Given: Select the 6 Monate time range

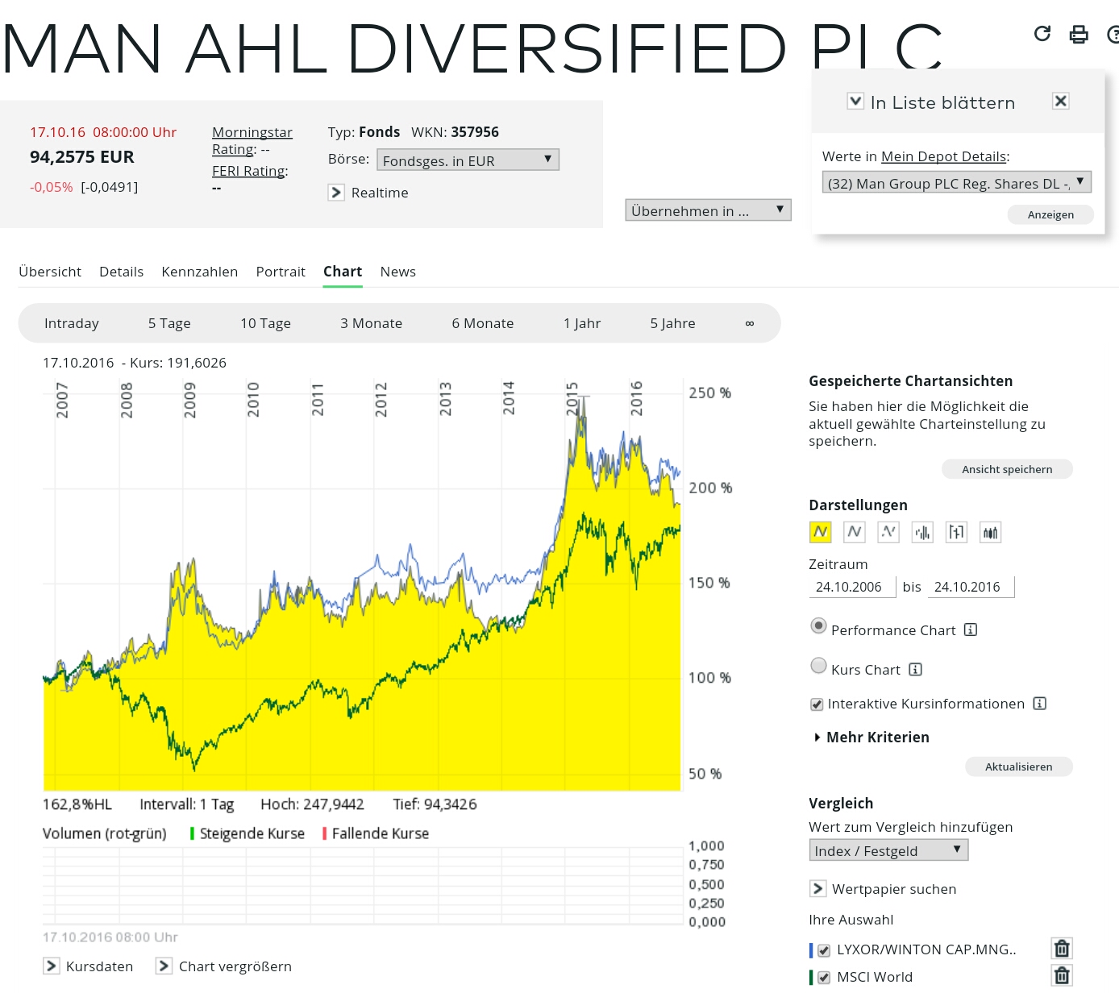Looking at the screenshot, I should 483,323.
